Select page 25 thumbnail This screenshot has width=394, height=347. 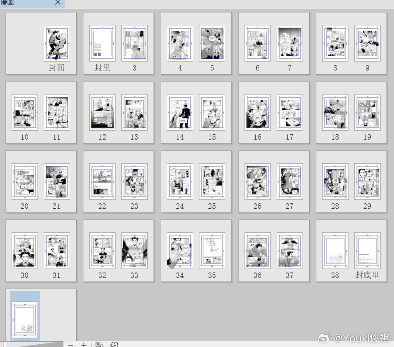(212, 181)
